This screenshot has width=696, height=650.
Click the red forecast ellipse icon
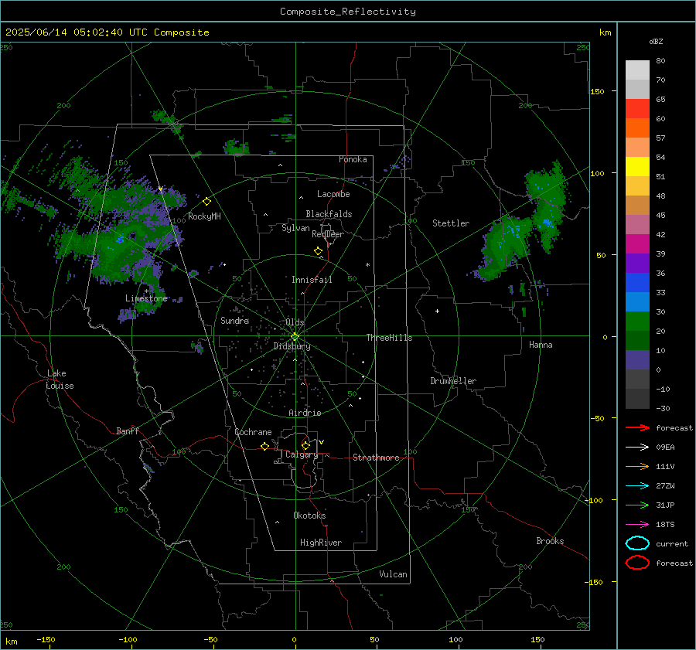click(x=637, y=563)
